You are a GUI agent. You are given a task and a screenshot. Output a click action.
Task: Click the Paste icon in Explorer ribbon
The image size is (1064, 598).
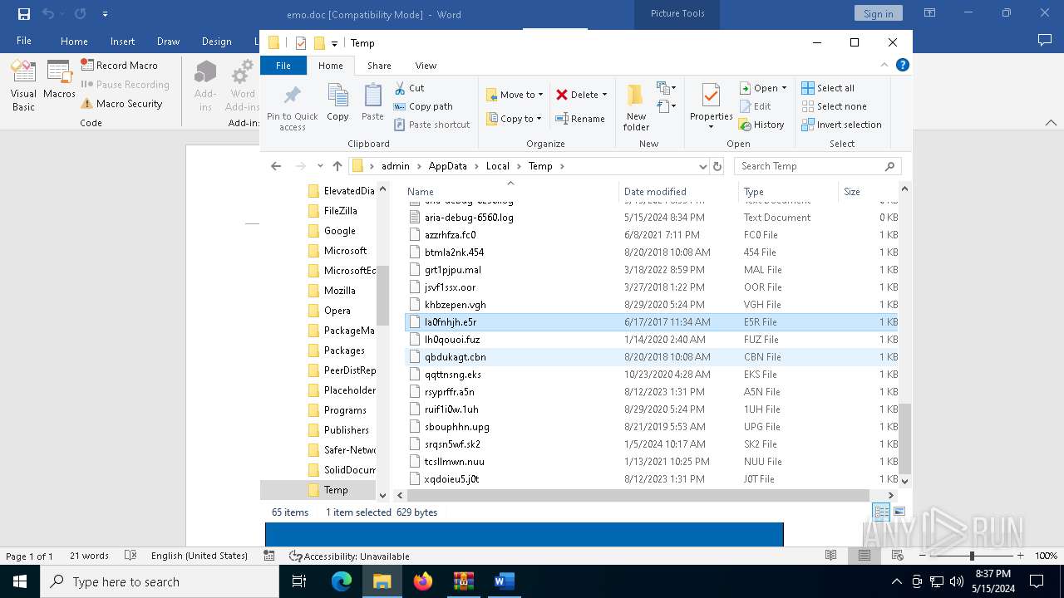pyautogui.click(x=372, y=95)
